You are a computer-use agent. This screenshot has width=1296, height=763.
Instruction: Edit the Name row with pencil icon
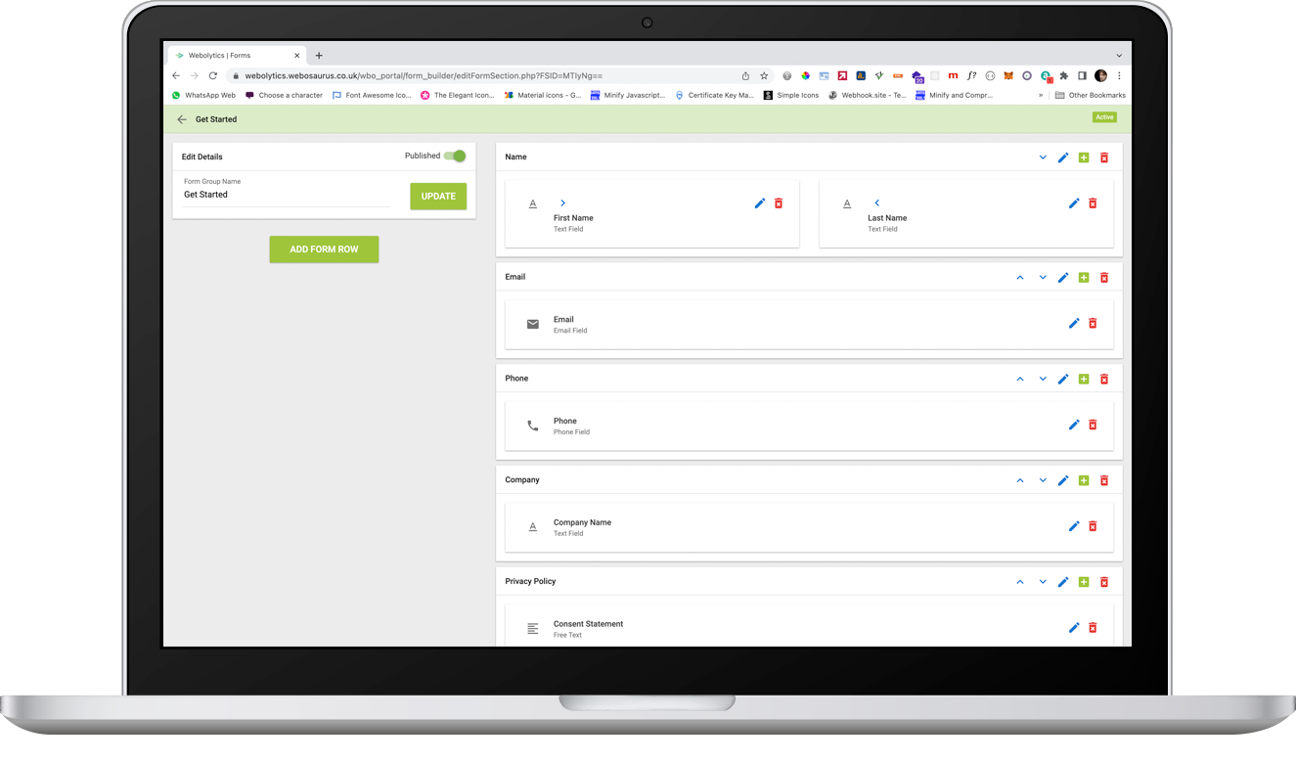1063,157
